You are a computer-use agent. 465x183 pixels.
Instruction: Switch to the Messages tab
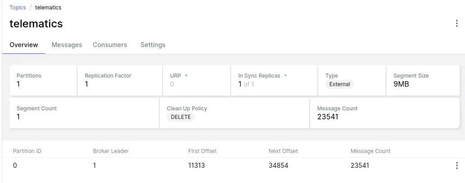click(67, 45)
